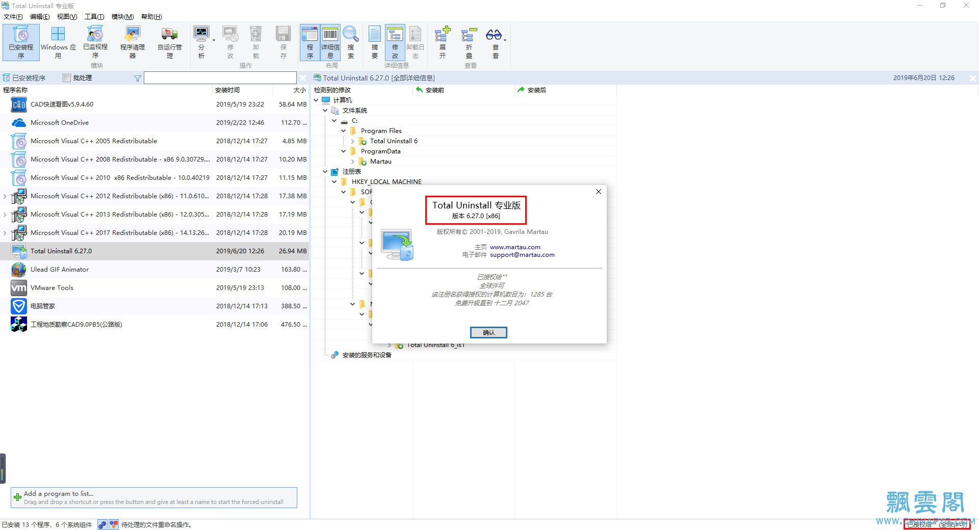Image resolution: width=979 pixels, height=530 pixels.
Task: Expand the Martau folder node
Action: coord(353,162)
